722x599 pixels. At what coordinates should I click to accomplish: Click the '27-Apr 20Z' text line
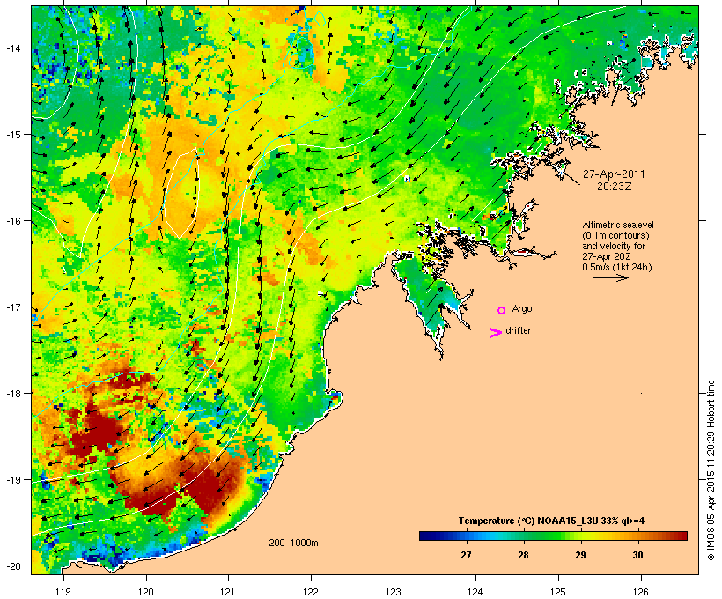[x=607, y=256]
